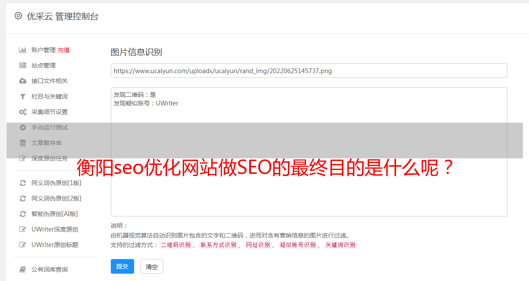Open 采集细节设置 page
This screenshot has height=281, width=529.
(50, 112)
